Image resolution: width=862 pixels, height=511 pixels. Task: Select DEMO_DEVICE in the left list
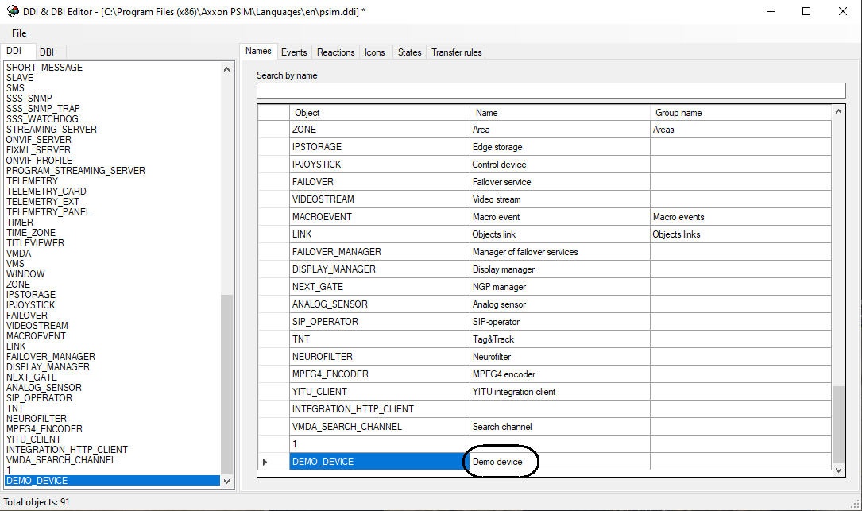[x=37, y=481]
